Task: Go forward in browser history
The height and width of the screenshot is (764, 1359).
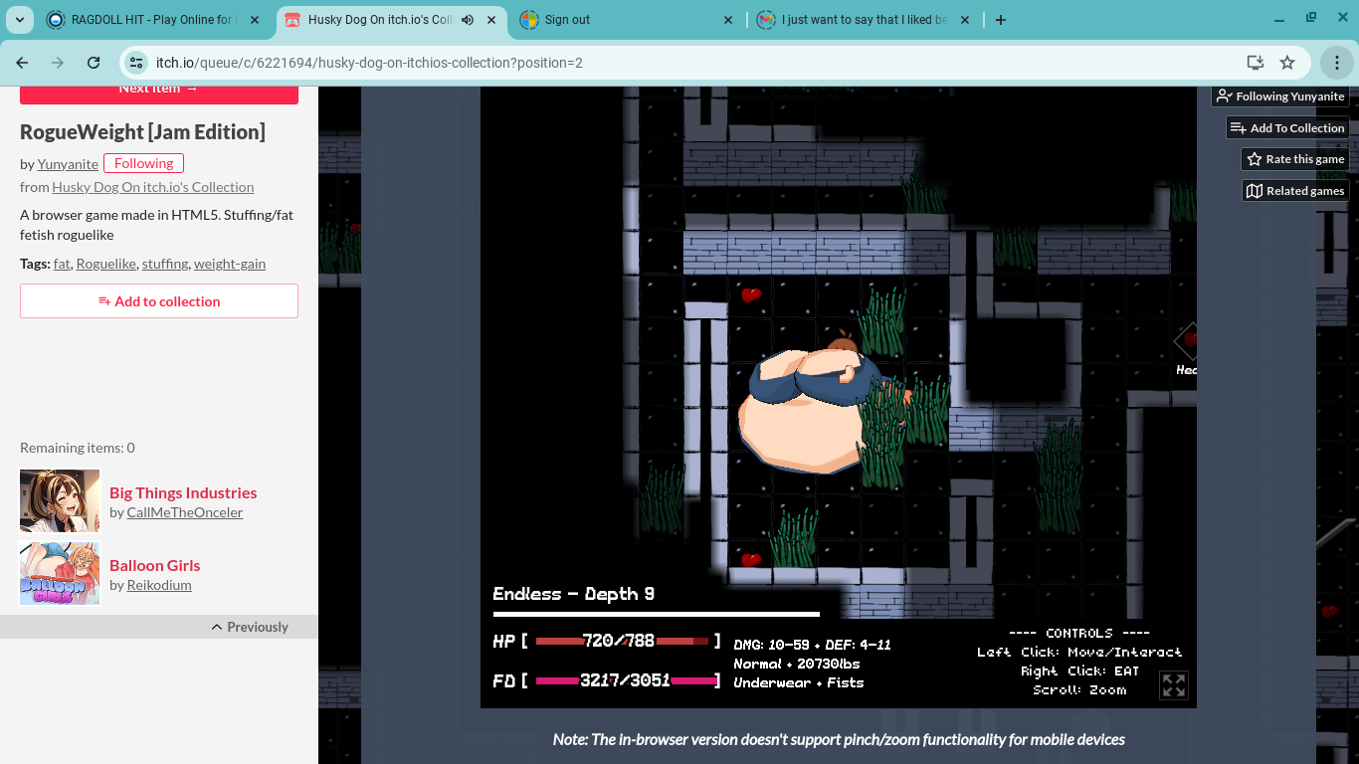Action: pos(58,63)
